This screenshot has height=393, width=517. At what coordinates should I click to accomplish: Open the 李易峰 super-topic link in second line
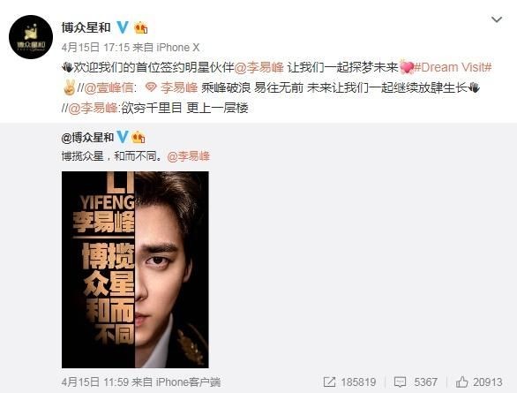[179, 87]
